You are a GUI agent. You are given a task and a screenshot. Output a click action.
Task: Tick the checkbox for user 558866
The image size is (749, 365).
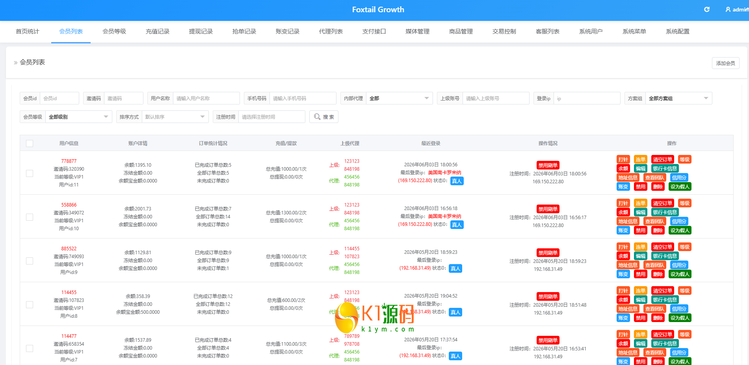(x=30, y=217)
